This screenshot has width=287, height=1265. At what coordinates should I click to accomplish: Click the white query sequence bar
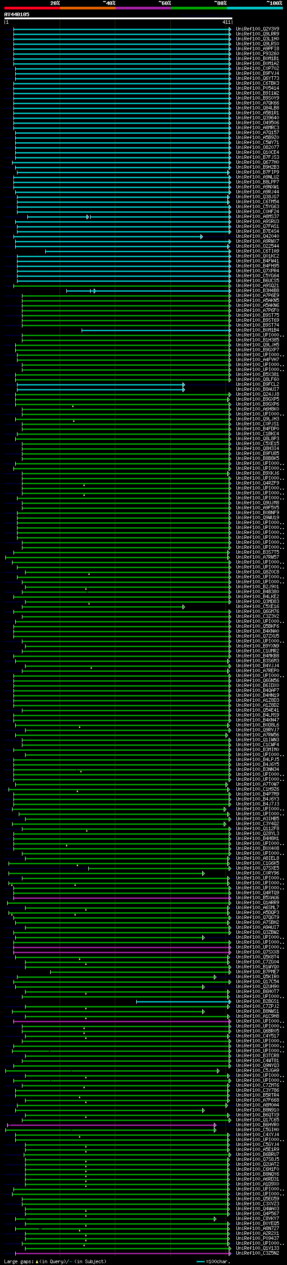[x=118, y=18]
